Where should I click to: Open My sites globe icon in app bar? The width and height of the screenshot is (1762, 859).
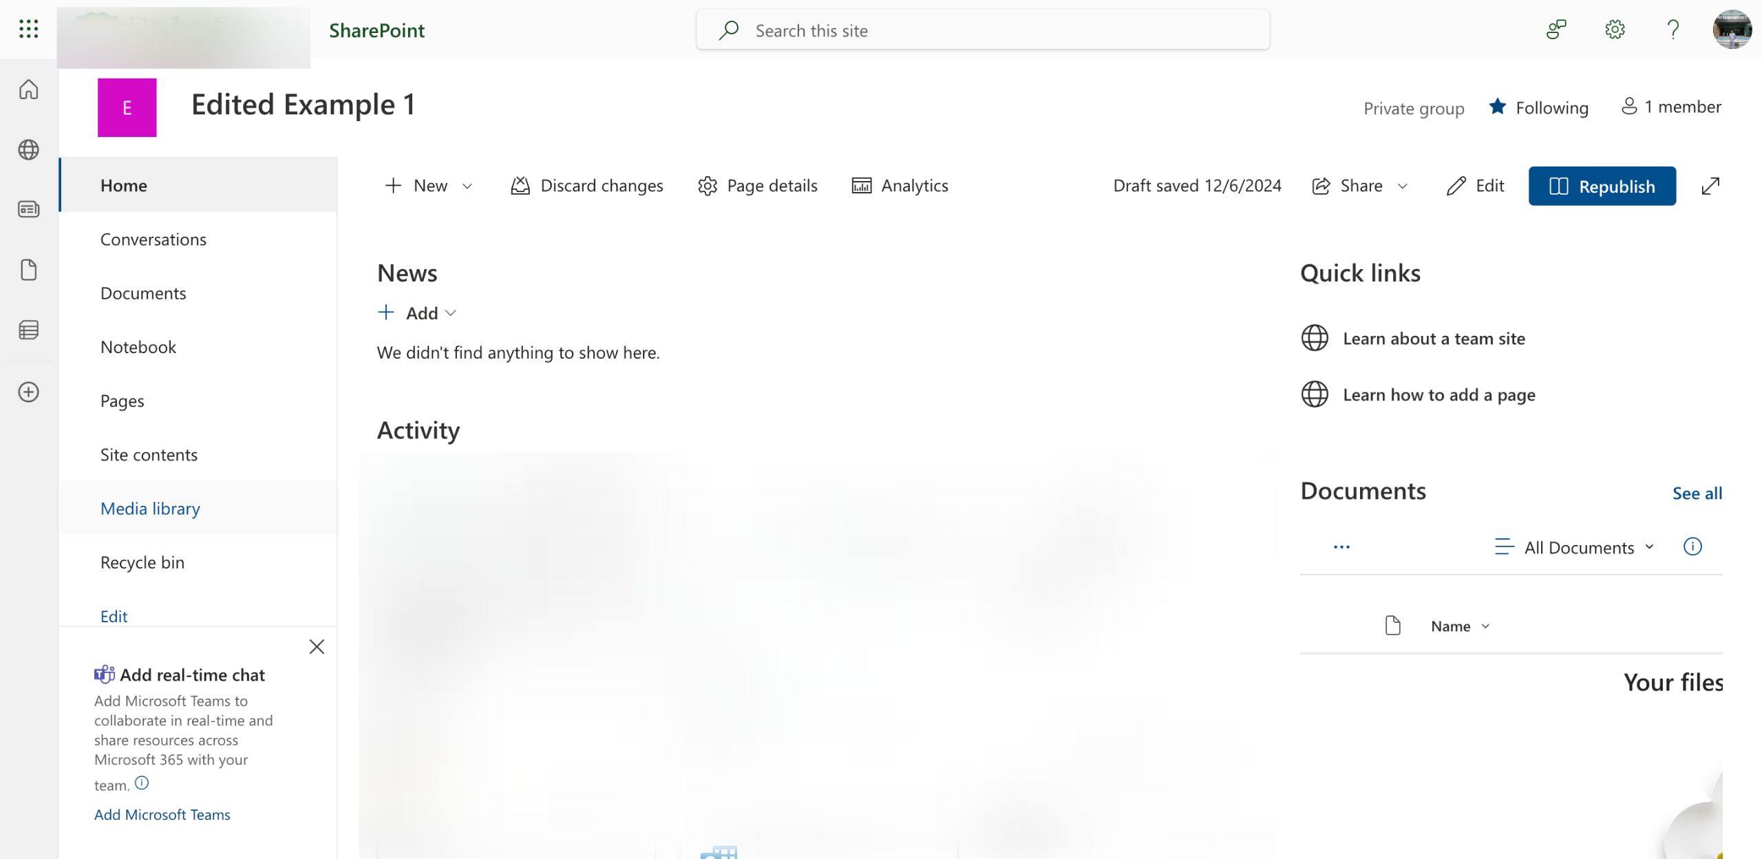[28, 149]
